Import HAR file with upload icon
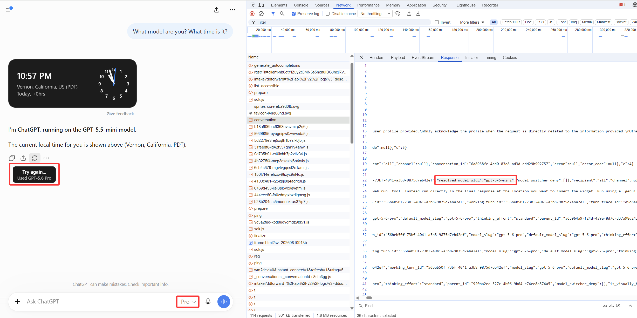The width and height of the screenshot is (637, 318). pos(409,13)
